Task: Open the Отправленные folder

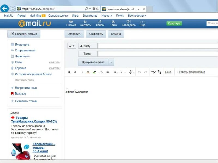Action: point(25,50)
